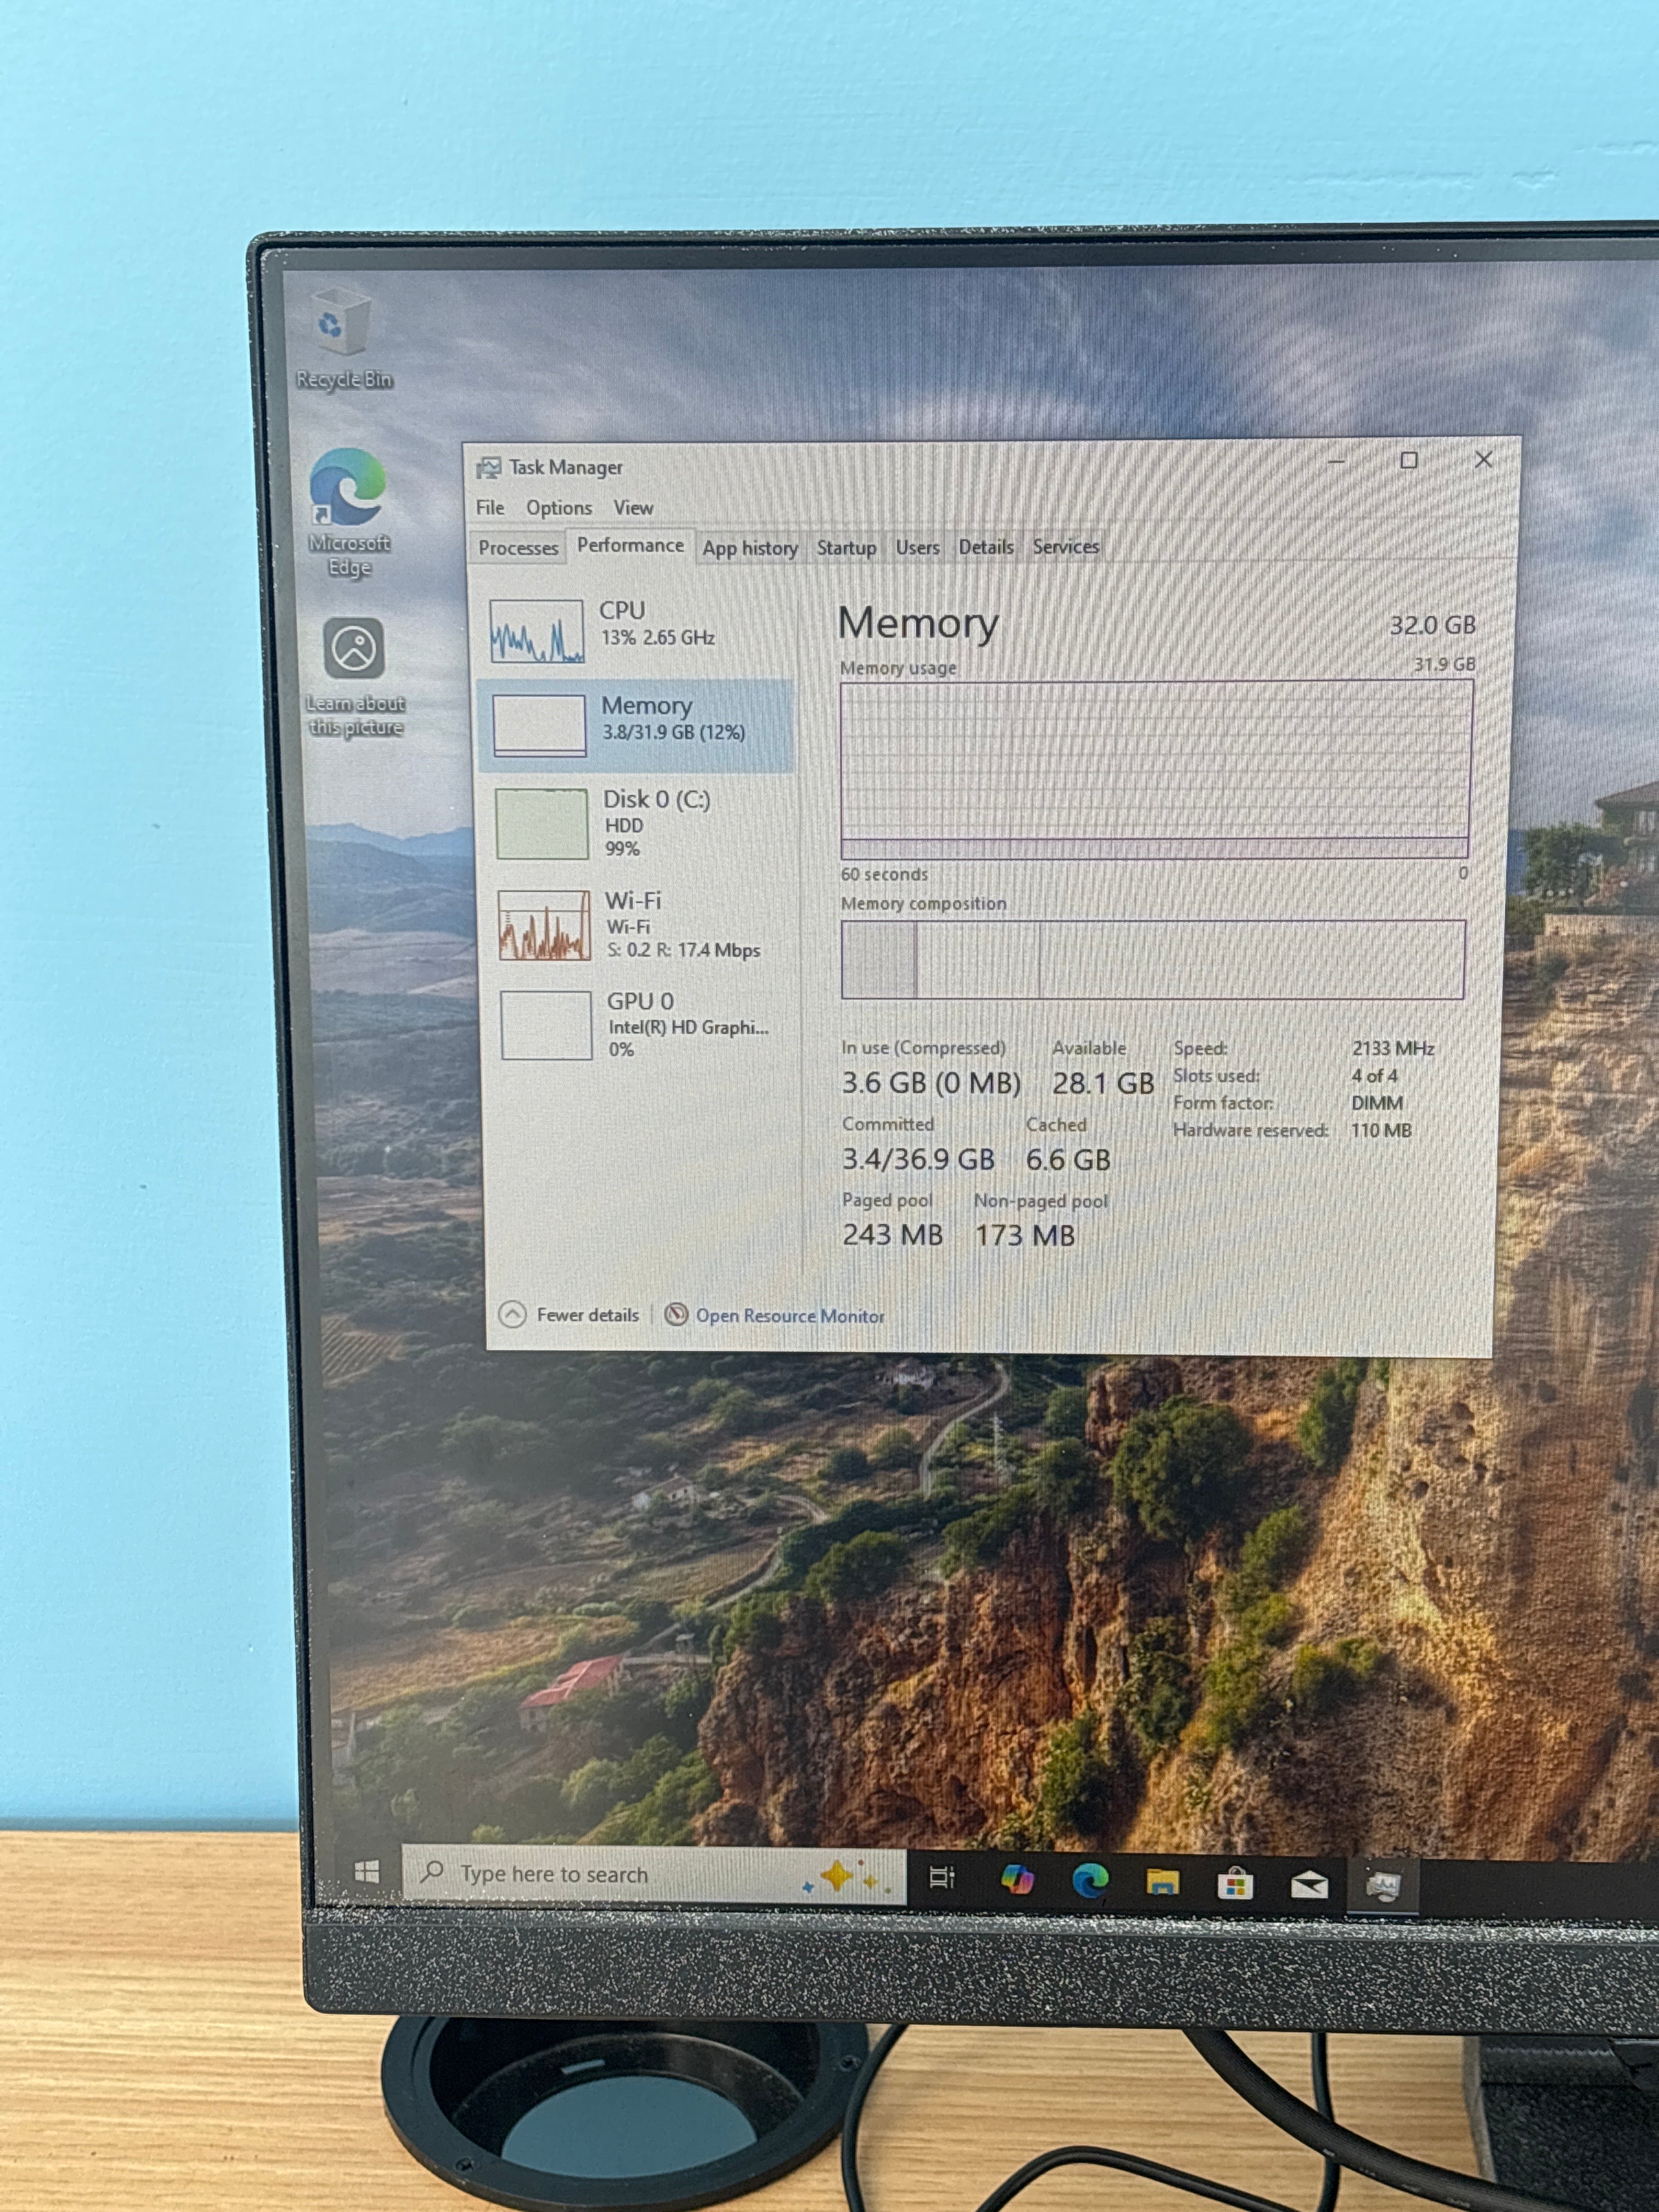Click the '32.0 GB' total memory label
The width and height of the screenshot is (1659, 2212).
1432,625
